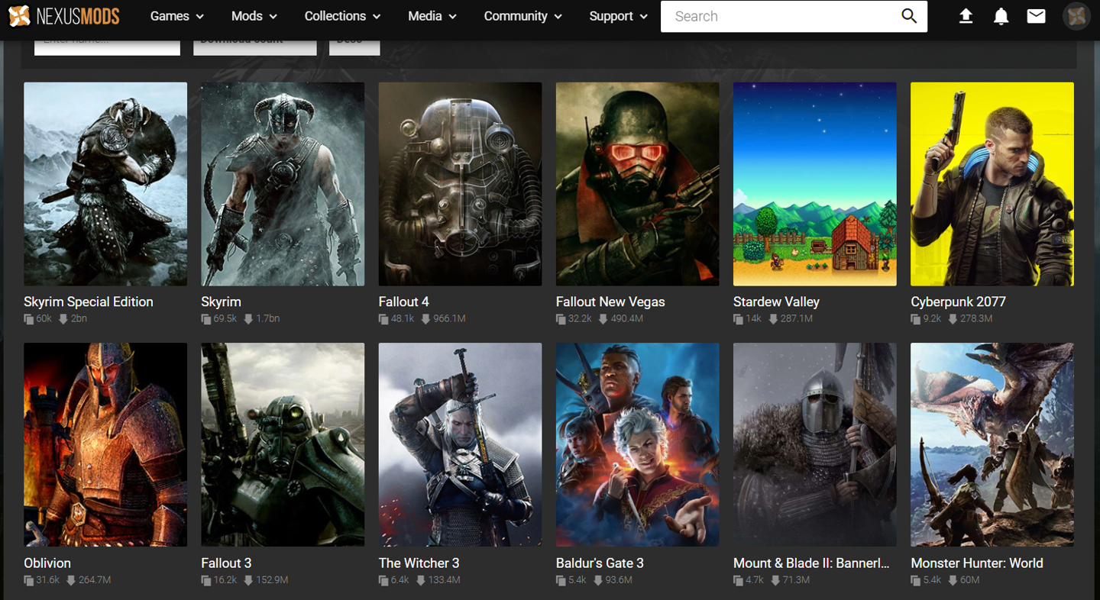Expand the Community menu

522,16
